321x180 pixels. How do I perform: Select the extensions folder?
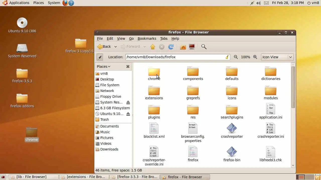[154, 93]
